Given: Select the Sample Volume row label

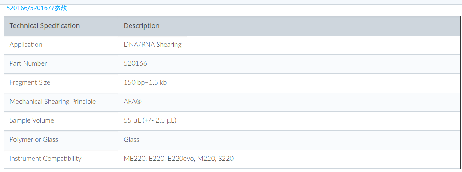Looking at the screenshot, I should (32, 120).
